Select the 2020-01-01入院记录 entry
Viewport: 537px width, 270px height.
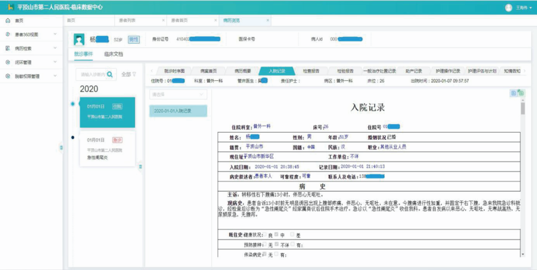coord(178,111)
